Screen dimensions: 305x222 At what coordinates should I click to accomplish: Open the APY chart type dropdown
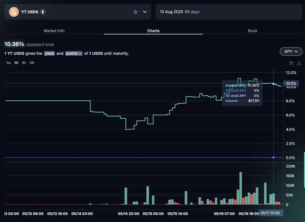pyautogui.click(x=291, y=52)
